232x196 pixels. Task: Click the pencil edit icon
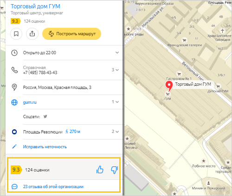click(x=14, y=146)
